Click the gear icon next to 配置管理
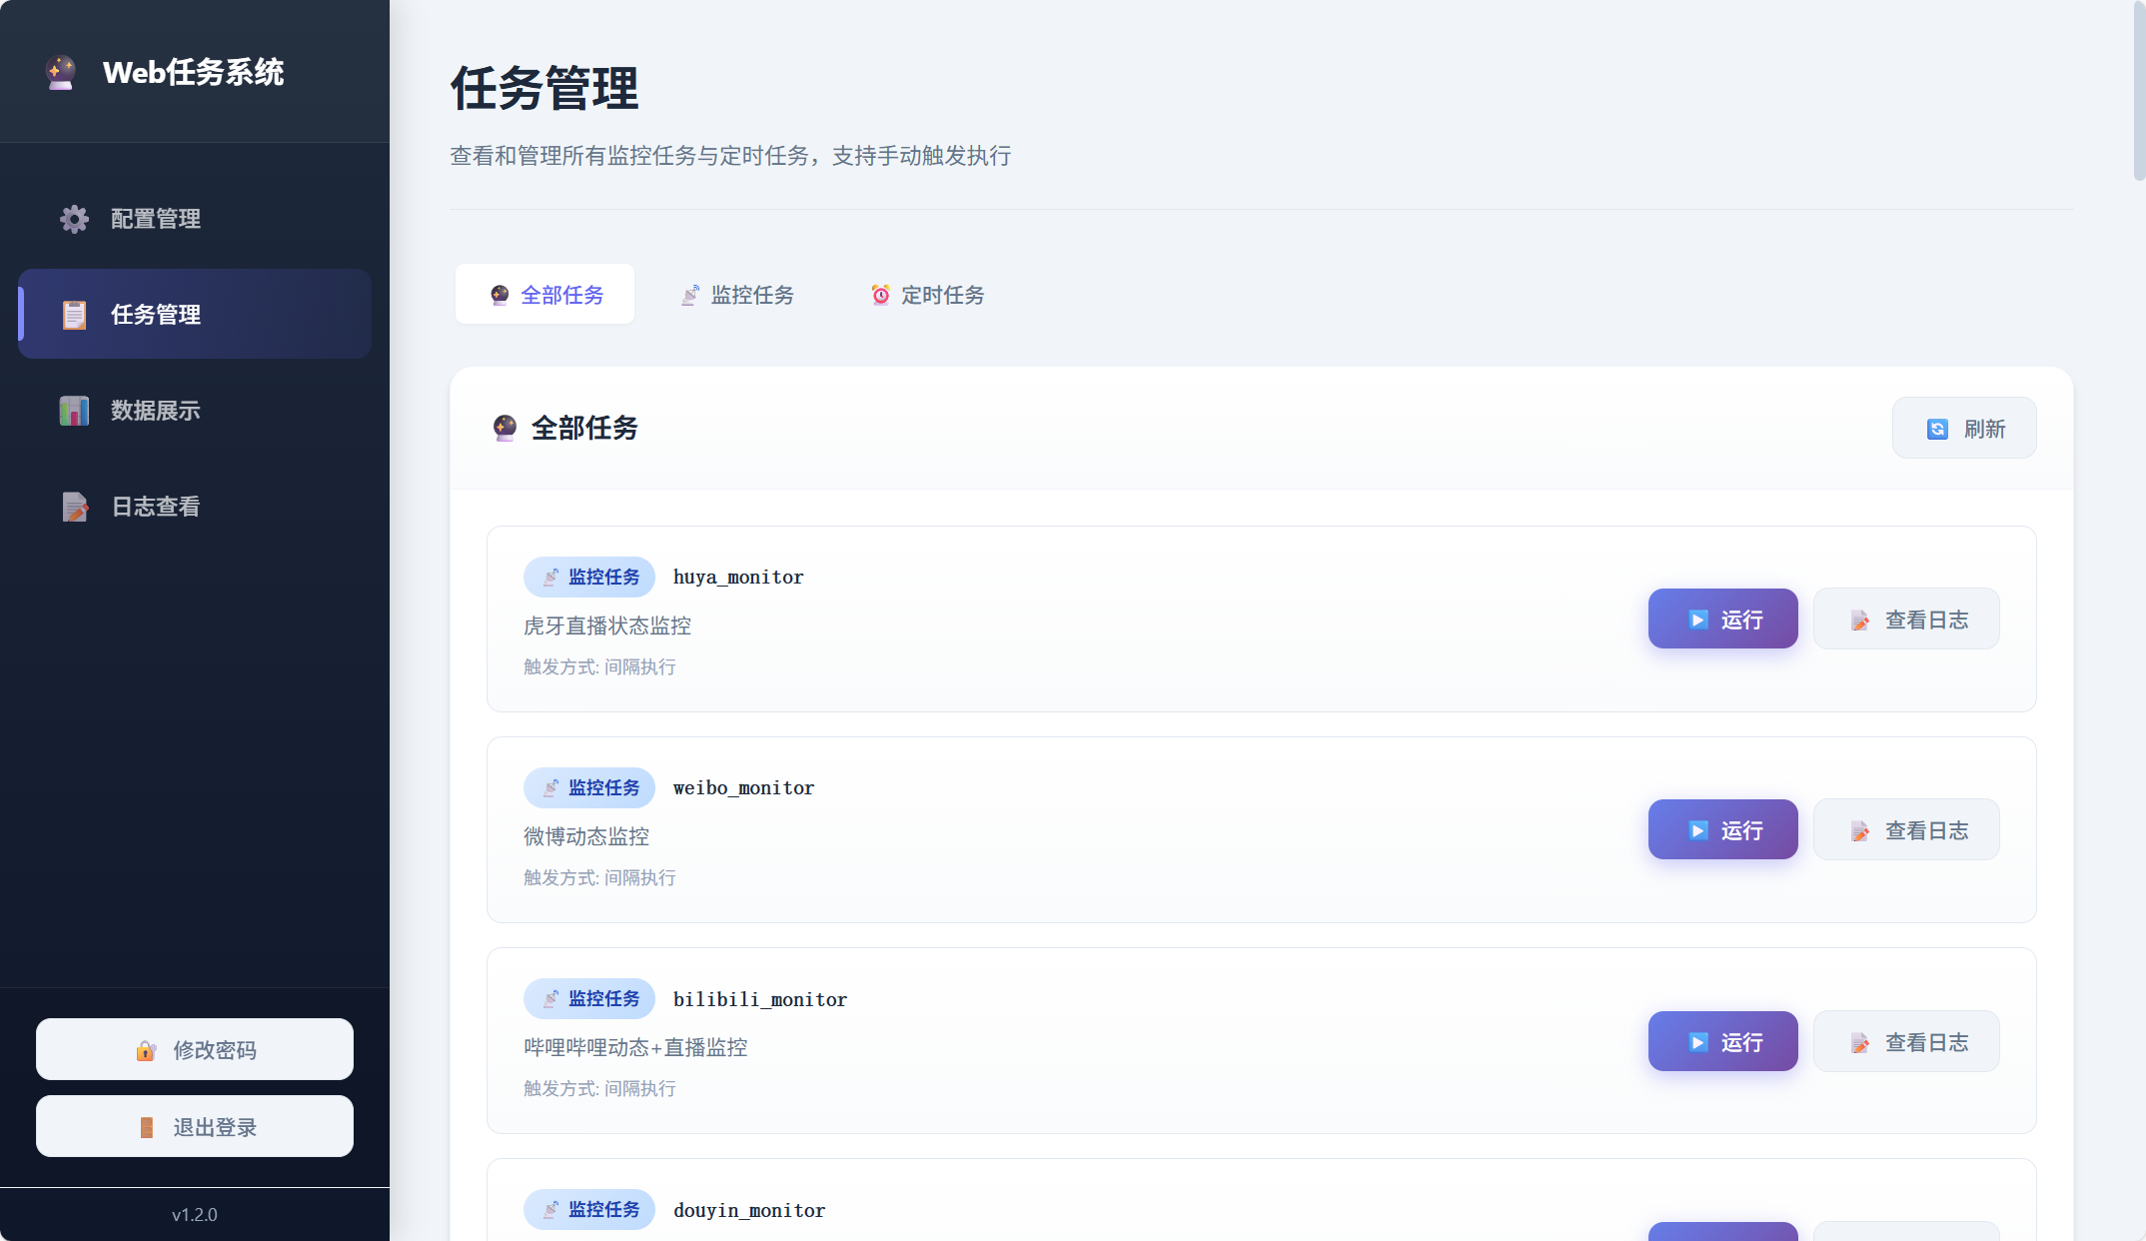Image resolution: width=2146 pixels, height=1241 pixels. 74,219
